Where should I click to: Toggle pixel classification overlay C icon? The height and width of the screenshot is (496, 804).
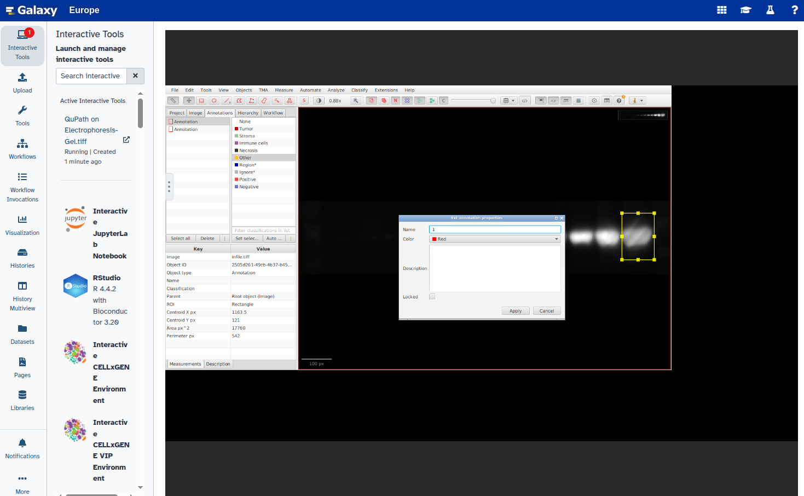click(x=443, y=101)
